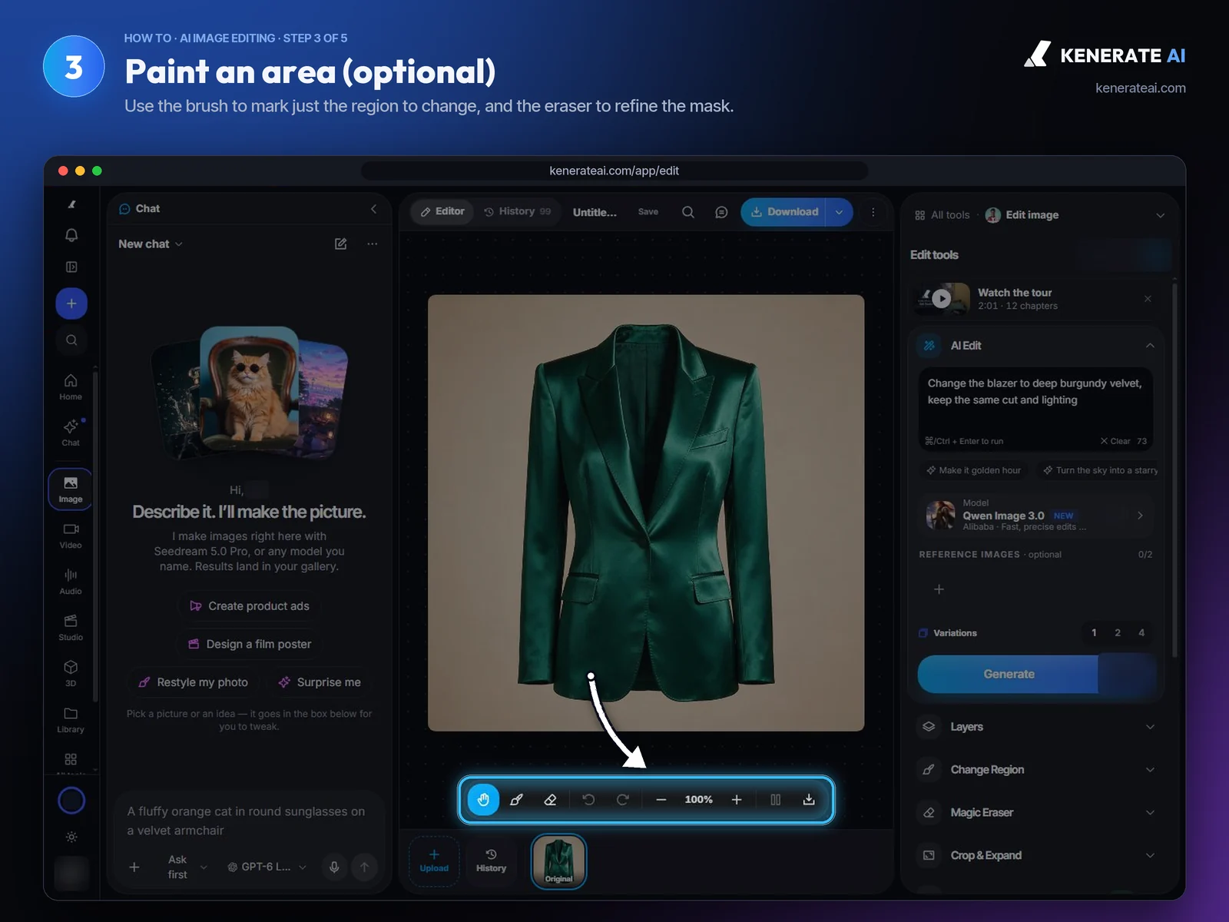Click the blue plus create button
Viewport: 1229px width, 922px height.
click(71, 303)
